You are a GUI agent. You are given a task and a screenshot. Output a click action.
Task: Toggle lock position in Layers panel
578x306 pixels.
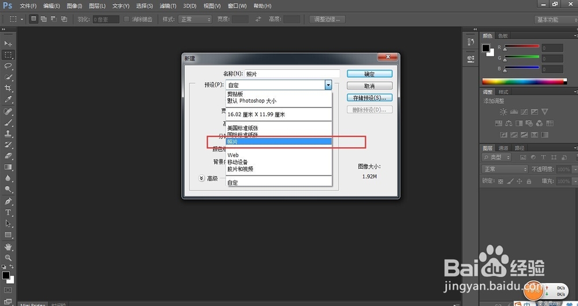pos(520,181)
